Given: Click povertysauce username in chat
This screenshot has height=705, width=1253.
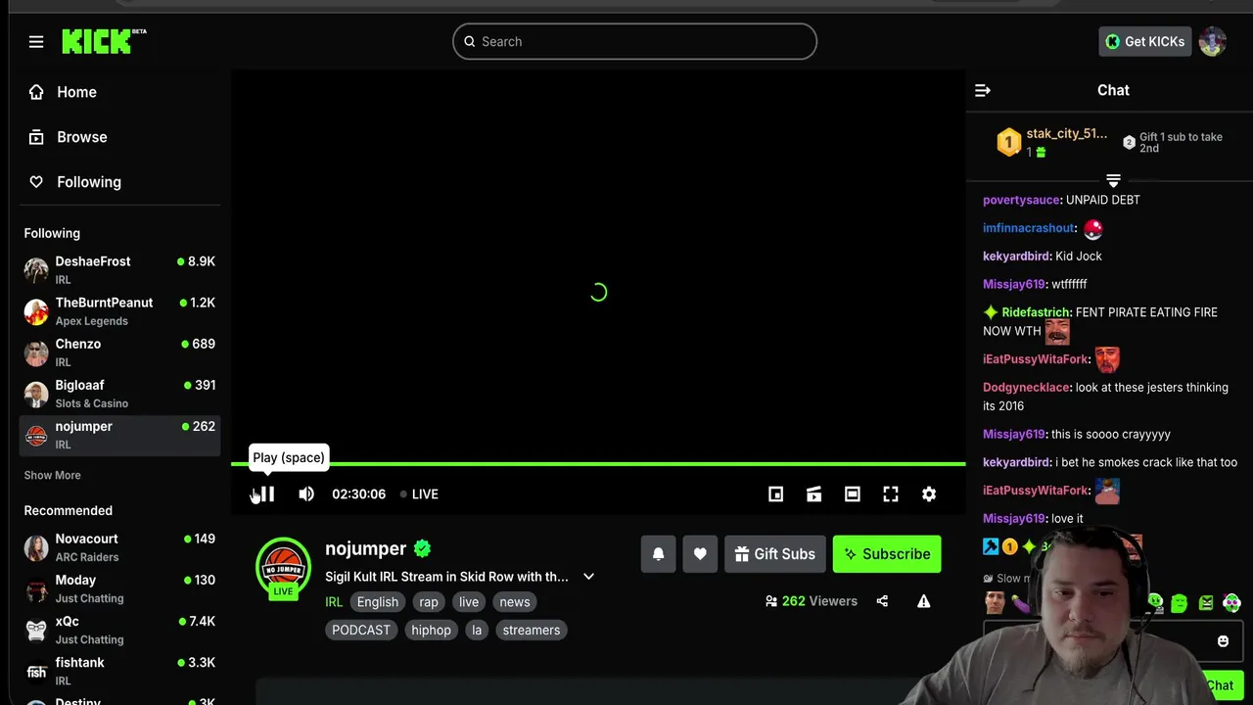Looking at the screenshot, I should (1021, 200).
